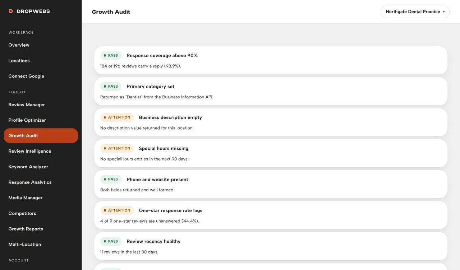This screenshot has width=460, height=270.
Task: Open the Profile Optimizer tool
Action: (41, 120)
